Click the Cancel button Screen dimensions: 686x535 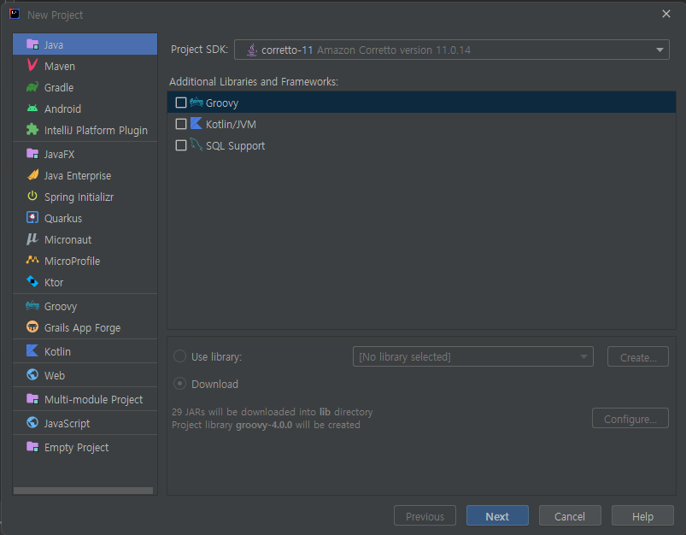click(x=570, y=515)
